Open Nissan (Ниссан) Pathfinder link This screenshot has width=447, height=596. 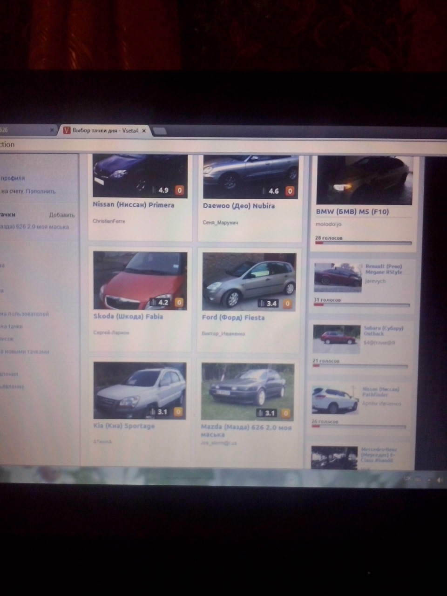(x=380, y=392)
